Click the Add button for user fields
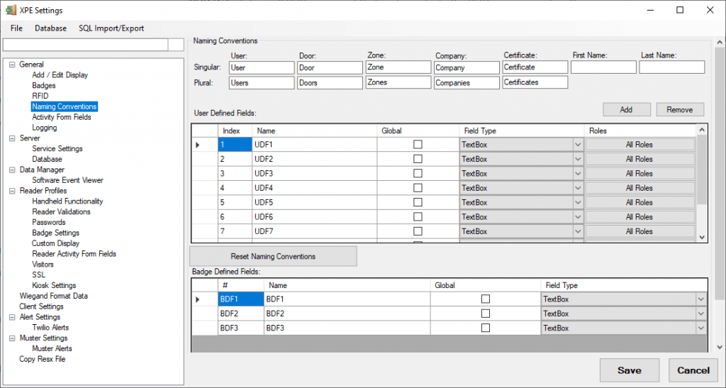 [627, 110]
